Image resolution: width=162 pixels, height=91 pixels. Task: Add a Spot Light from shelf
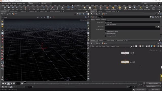click(x=90, y=8)
